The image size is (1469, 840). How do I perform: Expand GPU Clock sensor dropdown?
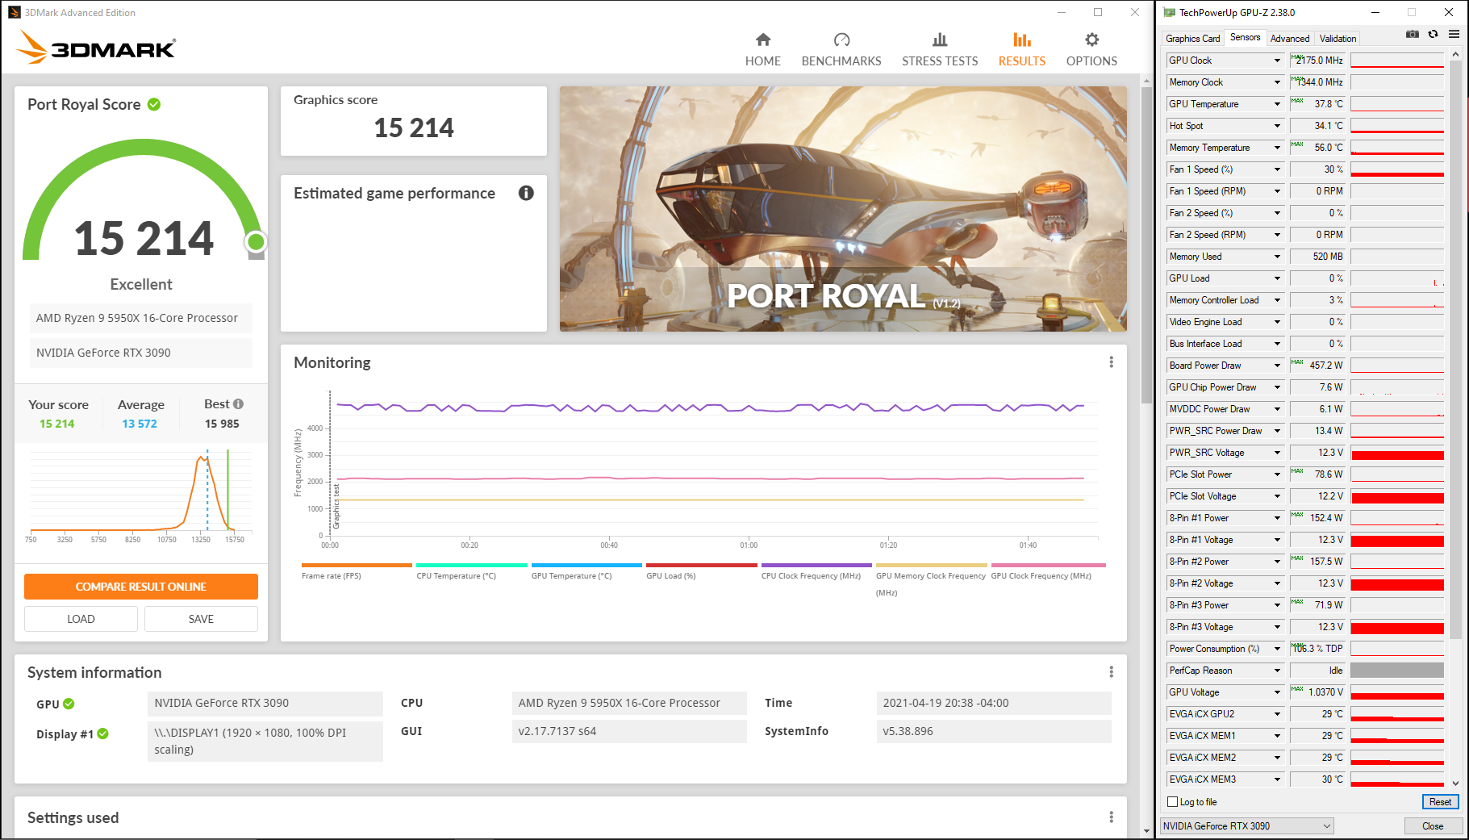click(x=1277, y=61)
